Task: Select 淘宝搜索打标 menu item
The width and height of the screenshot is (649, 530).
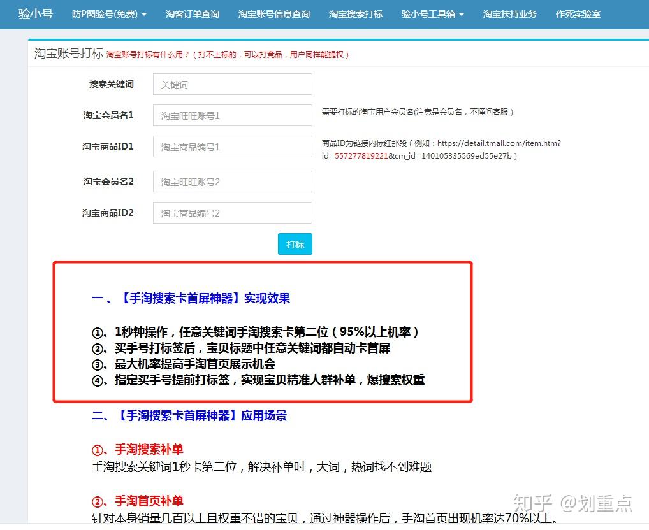Action: [x=356, y=14]
